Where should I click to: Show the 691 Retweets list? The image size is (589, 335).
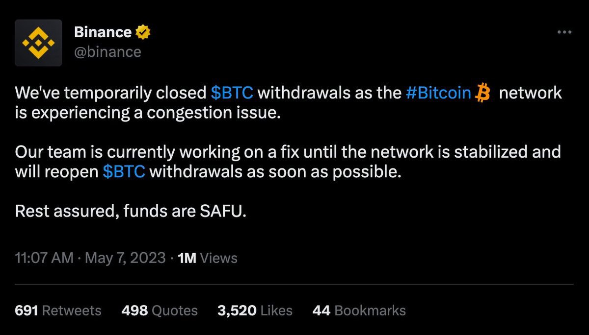(58, 311)
